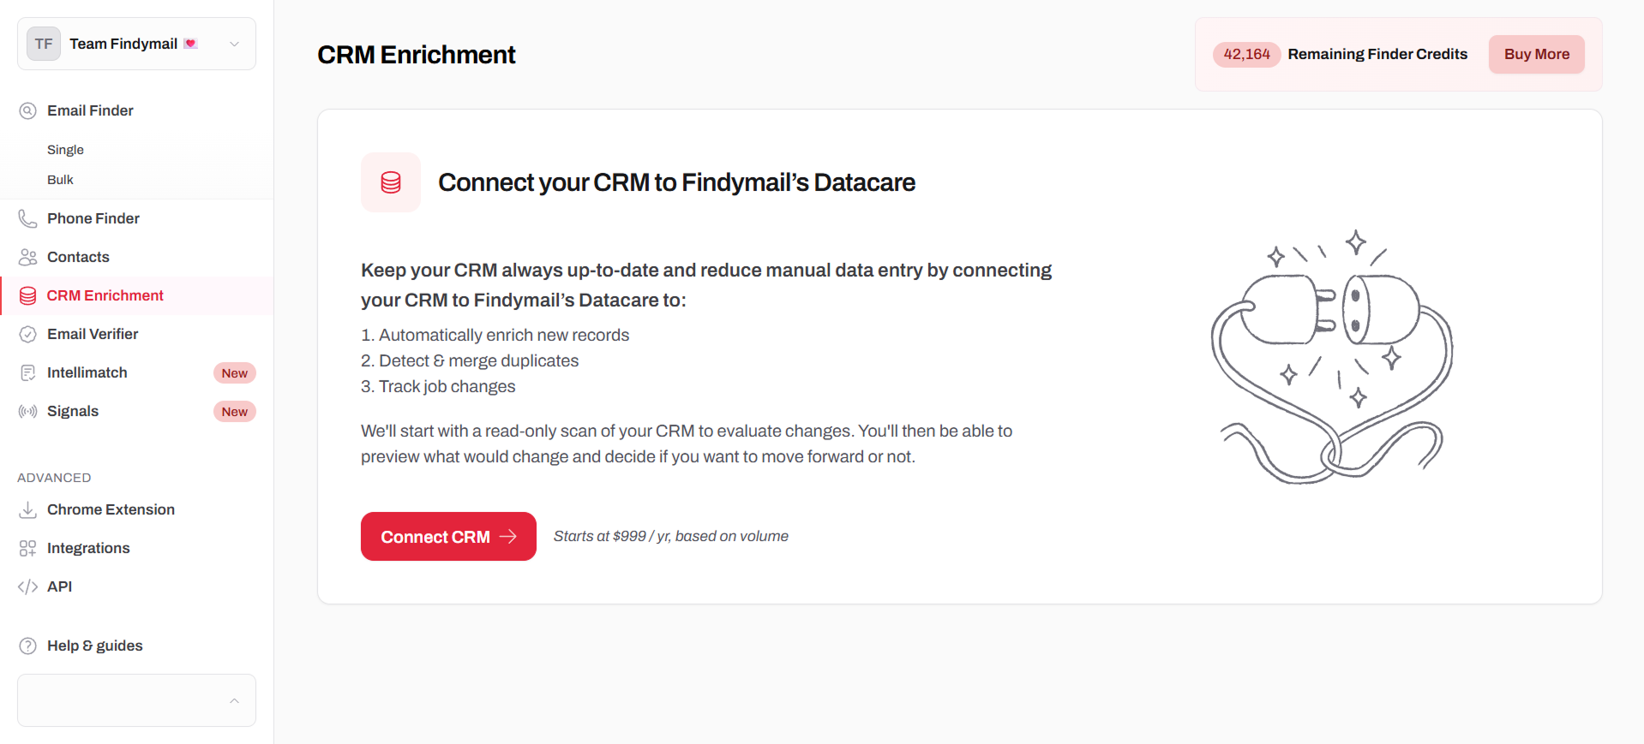This screenshot has height=744, width=1644.
Task: Click the Contacts people icon
Action: point(28,257)
